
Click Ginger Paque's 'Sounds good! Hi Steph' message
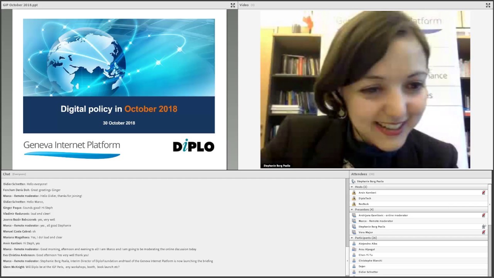(x=28, y=208)
